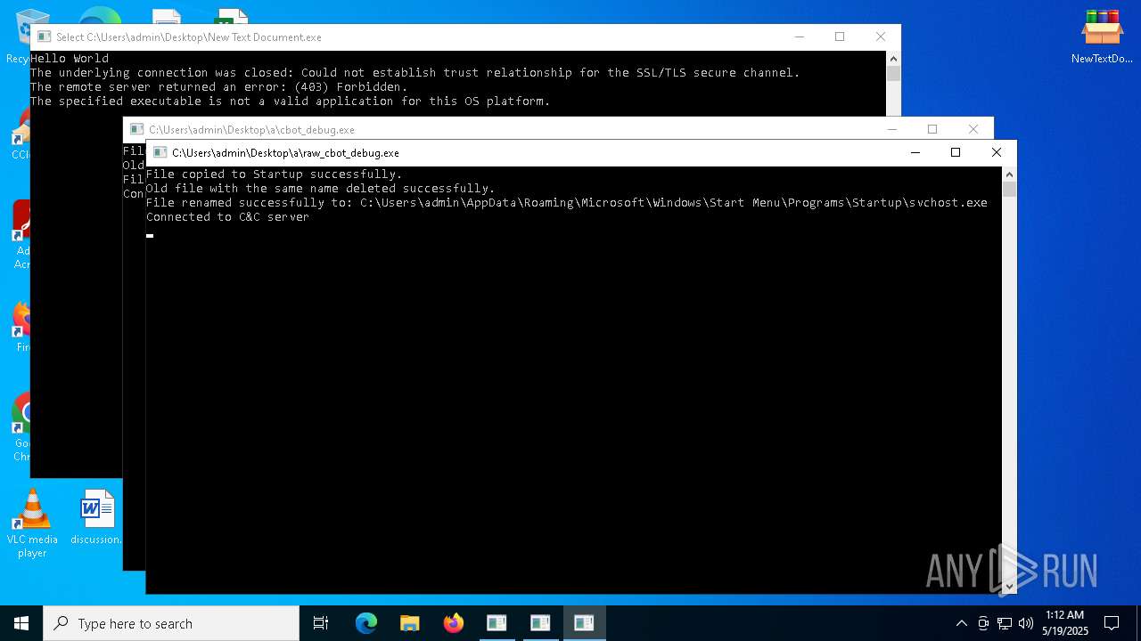1141x641 pixels.
Task: Minimize the cbot_debug.exe window
Action: 891,129
